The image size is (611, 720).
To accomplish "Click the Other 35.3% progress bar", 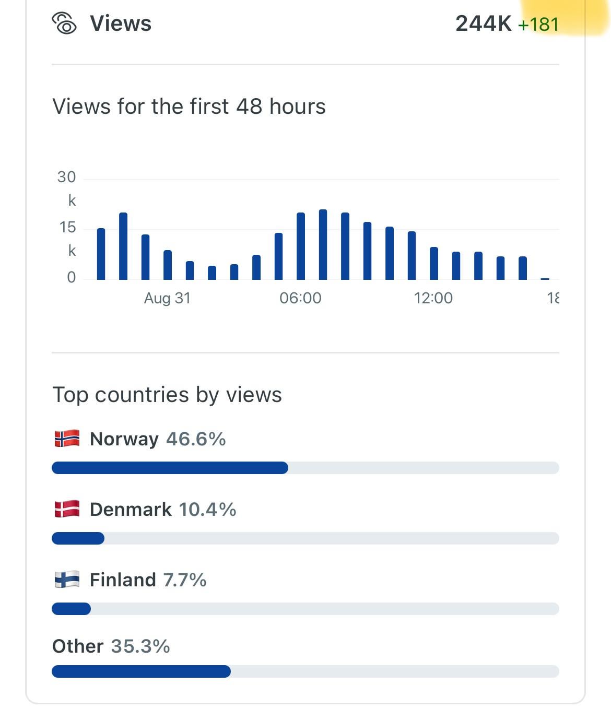I will pos(141,671).
